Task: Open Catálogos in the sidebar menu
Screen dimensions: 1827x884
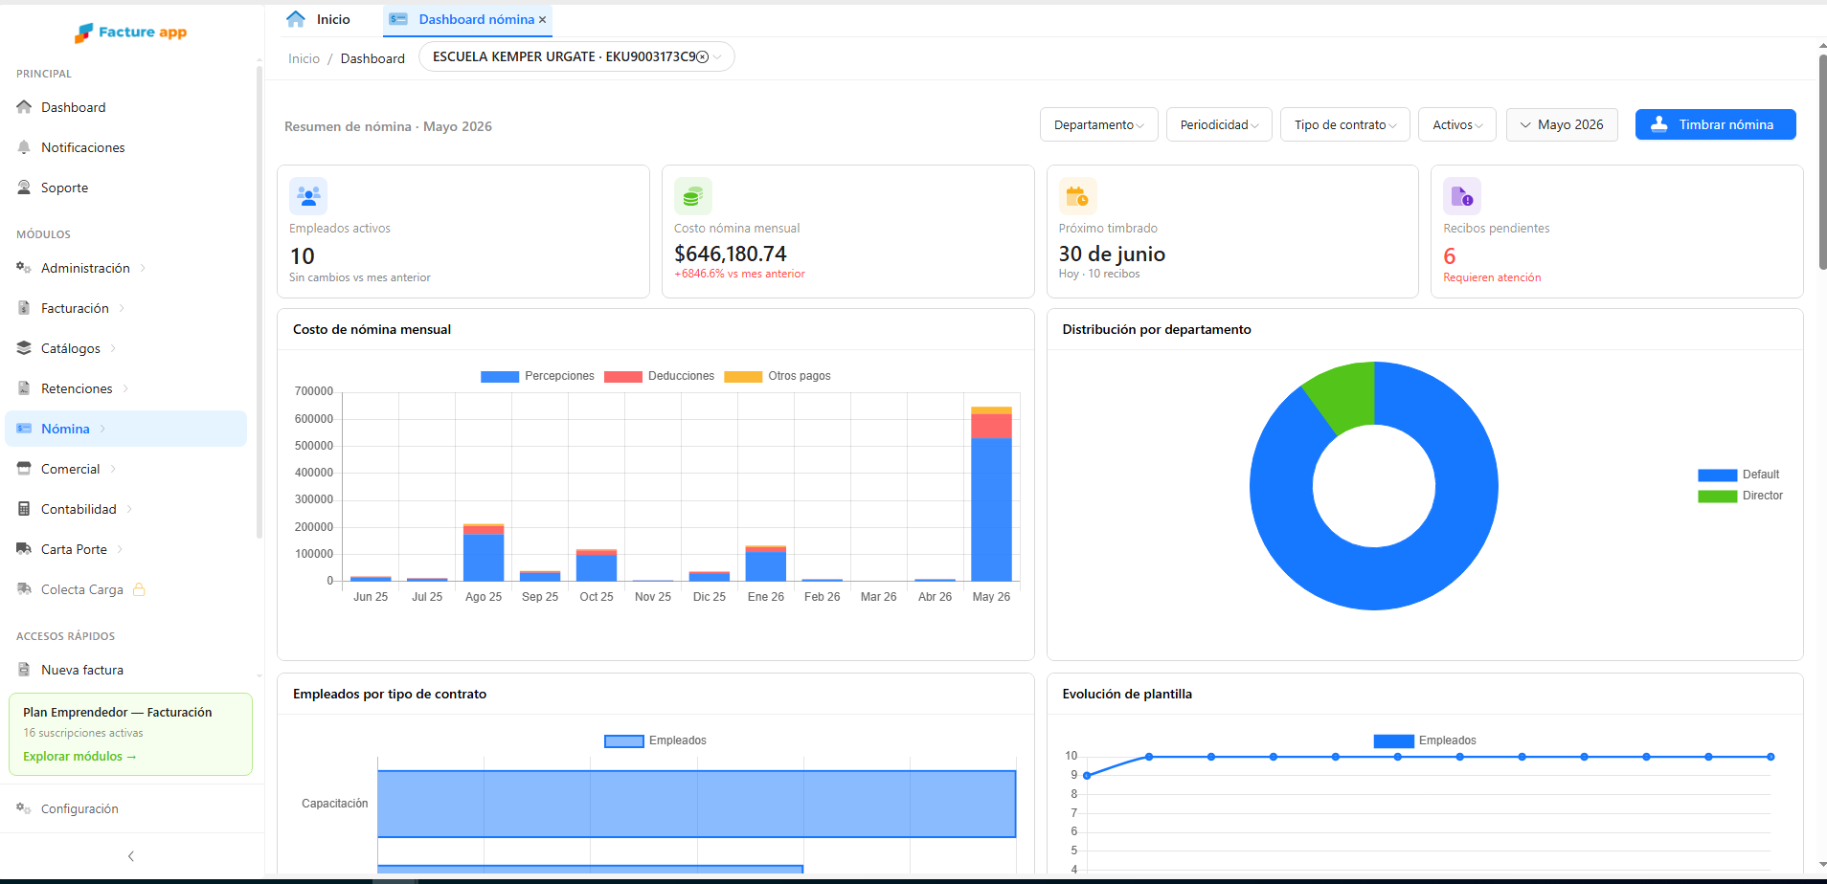Action: click(125, 348)
